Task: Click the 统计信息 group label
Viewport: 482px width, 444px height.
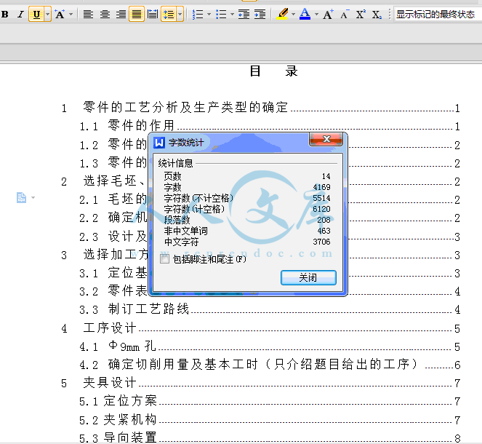Action: pyautogui.click(x=175, y=163)
